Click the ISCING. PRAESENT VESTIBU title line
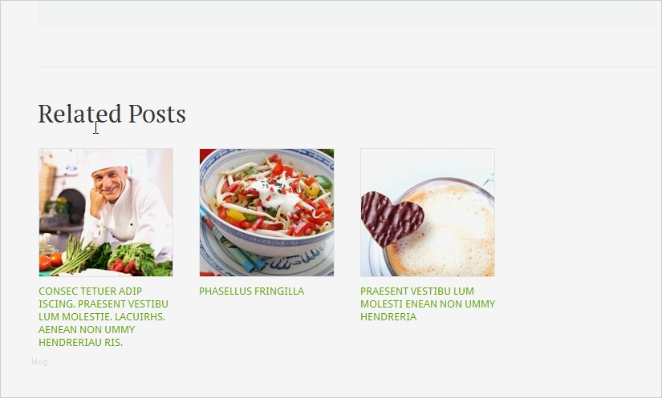 [104, 304]
